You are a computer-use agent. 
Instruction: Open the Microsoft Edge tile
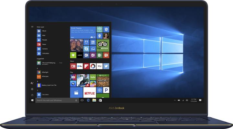coord(106,29)
